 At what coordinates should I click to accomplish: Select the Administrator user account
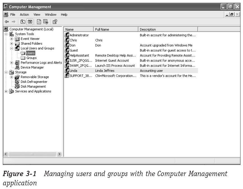point(79,35)
